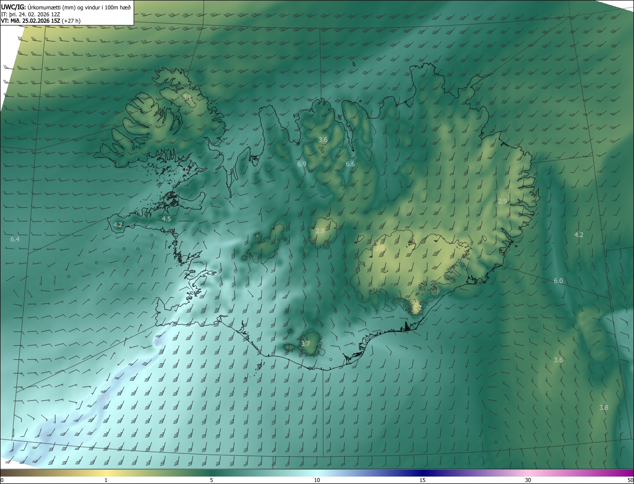Click the 4.5 value label on the map
Image resolution: width=634 pixels, height=484 pixels.
[166, 219]
